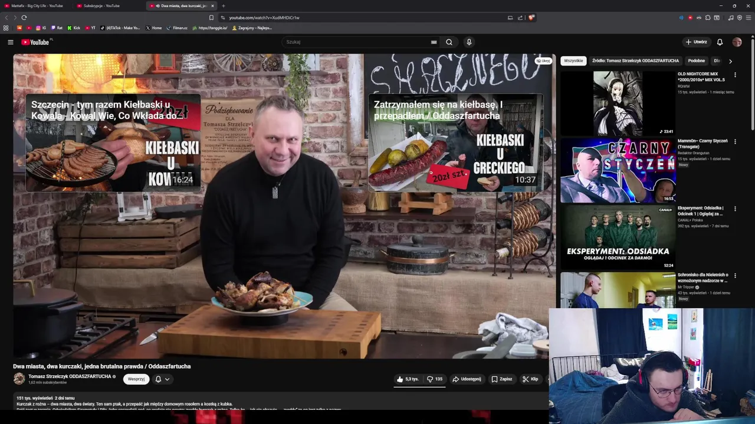The width and height of the screenshot is (755, 424).
Task: Bookmark this page in the address bar
Action: [x=211, y=18]
